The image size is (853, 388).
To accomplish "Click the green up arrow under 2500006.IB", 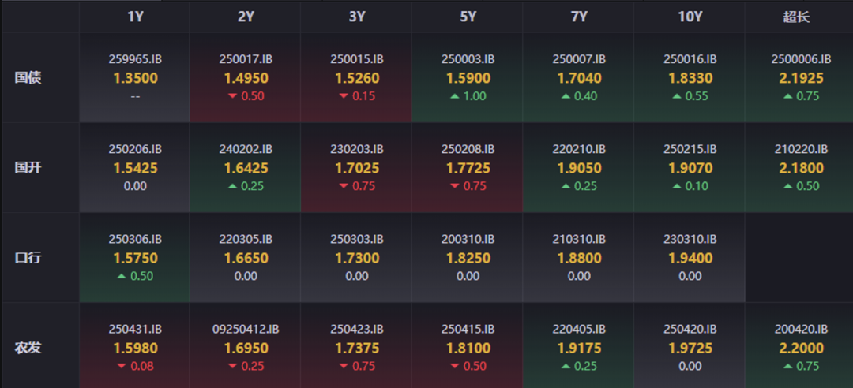I will [x=787, y=96].
